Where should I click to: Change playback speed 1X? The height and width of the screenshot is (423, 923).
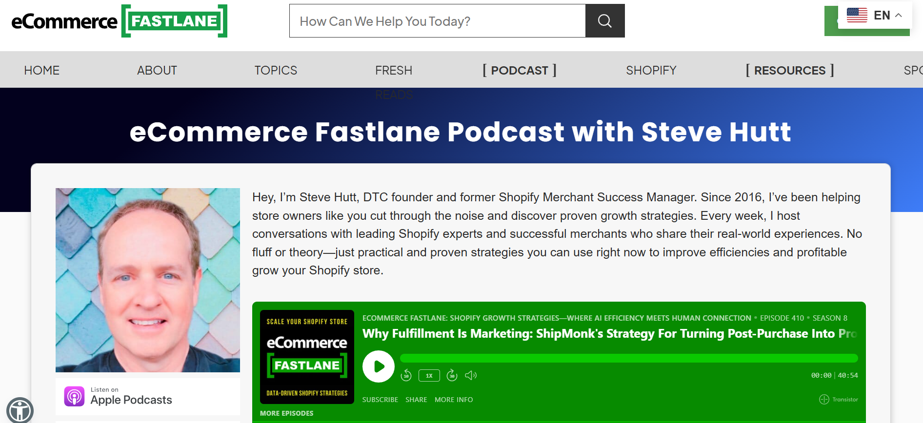[x=429, y=375]
